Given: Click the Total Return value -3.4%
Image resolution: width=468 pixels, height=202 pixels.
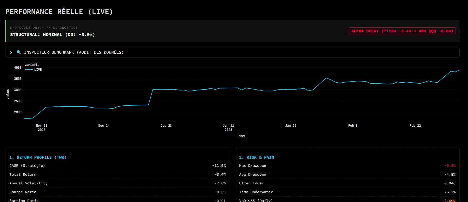Looking at the screenshot, I should click(x=220, y=175).
